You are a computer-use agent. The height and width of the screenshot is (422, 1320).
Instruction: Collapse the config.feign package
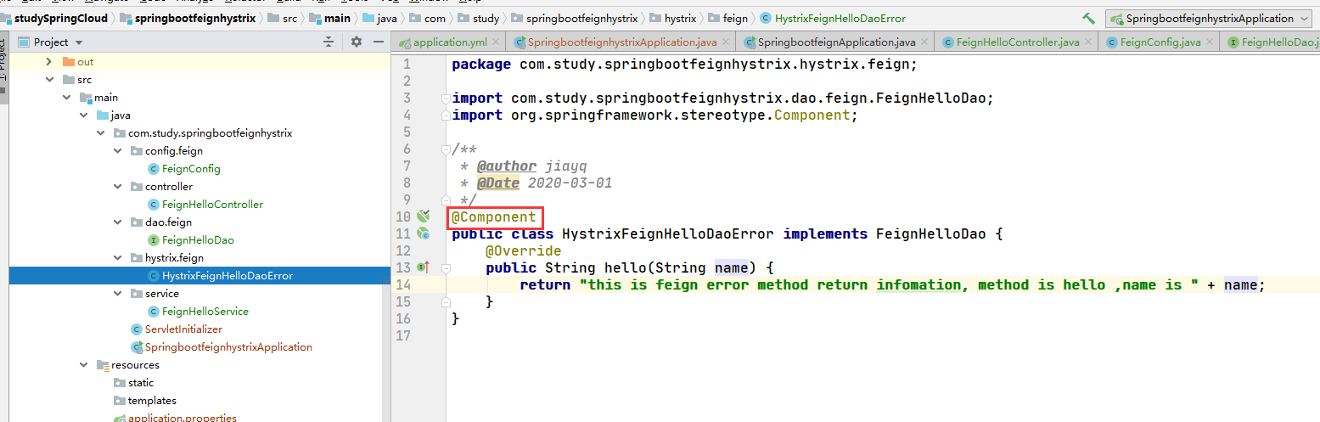(117, 151)
